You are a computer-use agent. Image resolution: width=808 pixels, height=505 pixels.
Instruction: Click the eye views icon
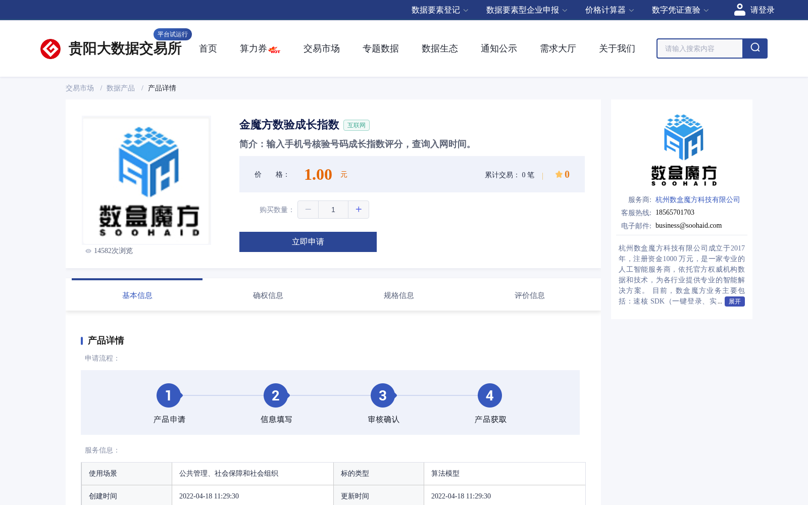pyautogui.click(x=88, y=251)
